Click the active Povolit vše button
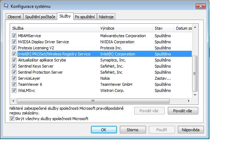 tap(183, 111)
